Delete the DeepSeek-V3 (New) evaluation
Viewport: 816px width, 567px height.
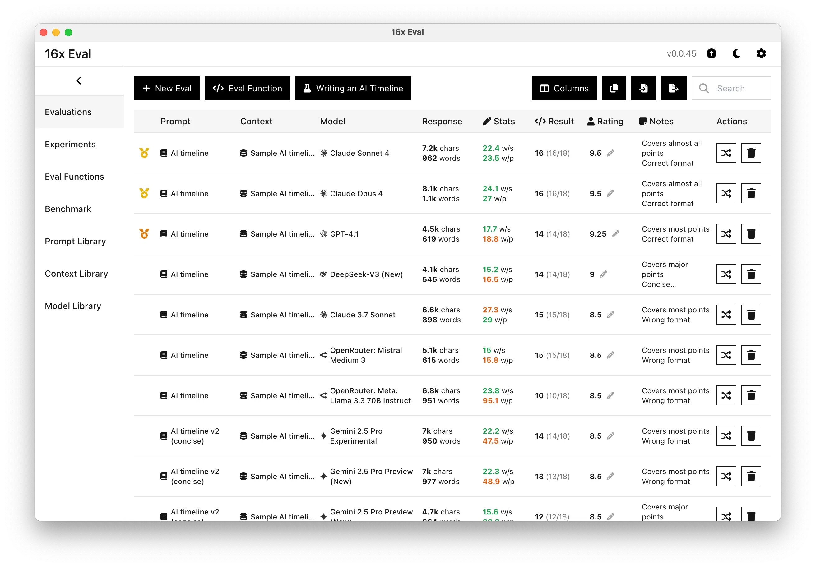(x=751, y=274)
